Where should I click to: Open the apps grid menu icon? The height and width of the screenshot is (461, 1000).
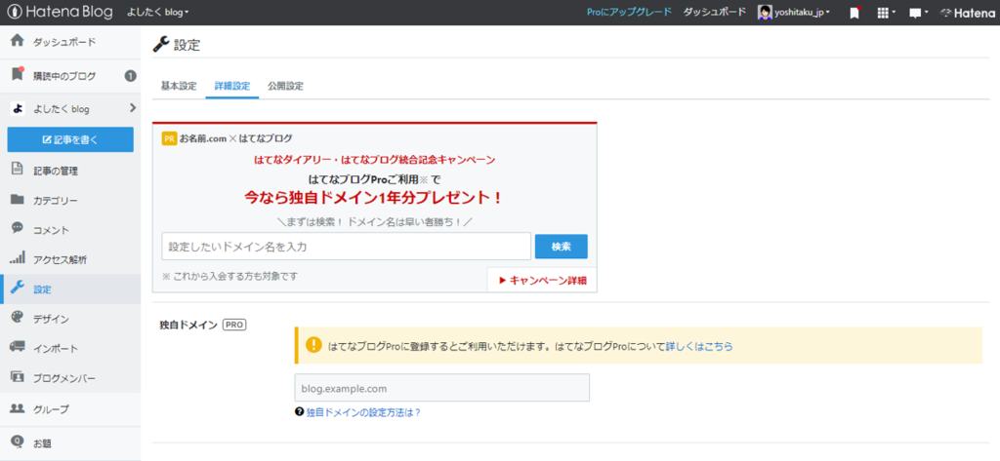[x=887, y=13]
